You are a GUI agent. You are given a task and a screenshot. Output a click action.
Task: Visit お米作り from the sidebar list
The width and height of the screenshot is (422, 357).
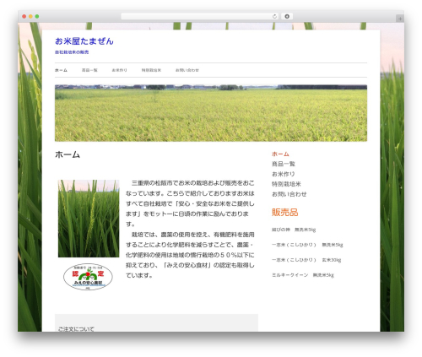284,174
